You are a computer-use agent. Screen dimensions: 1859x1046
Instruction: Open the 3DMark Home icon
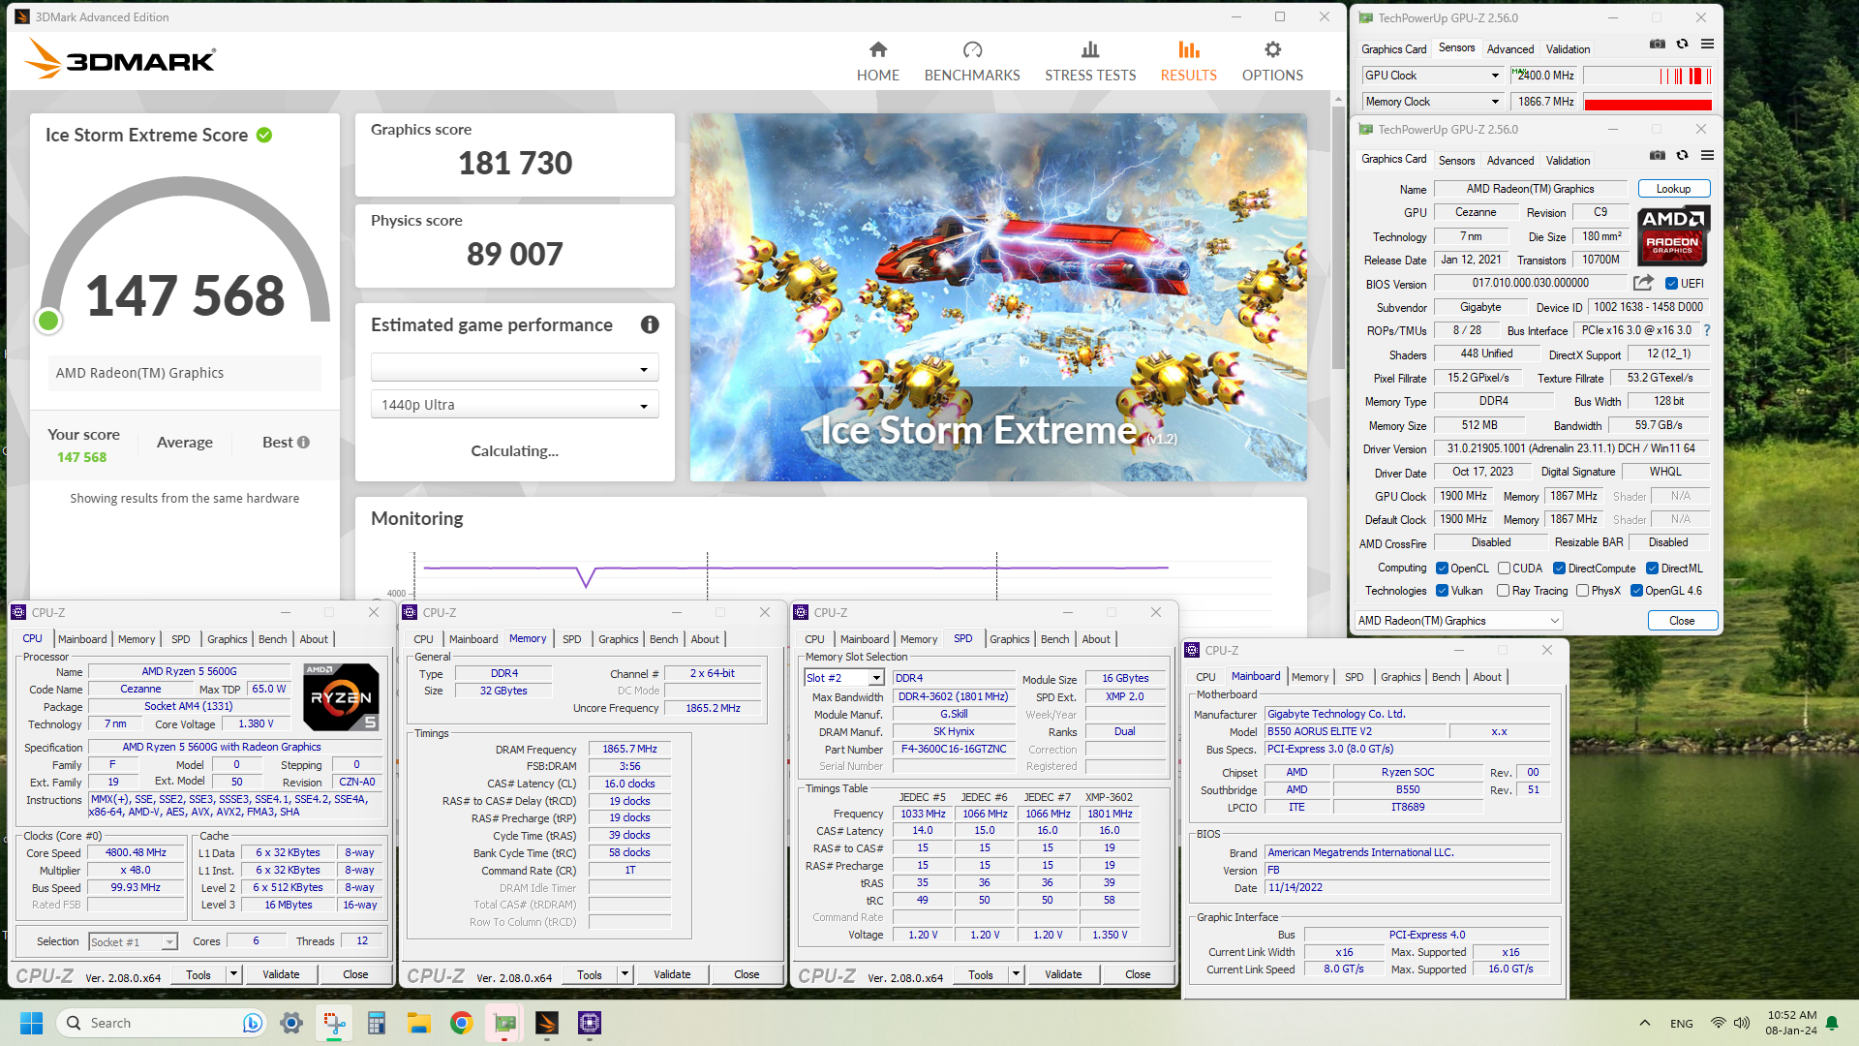878,49
